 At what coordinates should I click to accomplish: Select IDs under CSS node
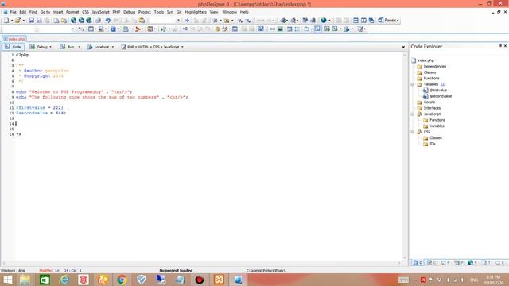pos(433,144)
